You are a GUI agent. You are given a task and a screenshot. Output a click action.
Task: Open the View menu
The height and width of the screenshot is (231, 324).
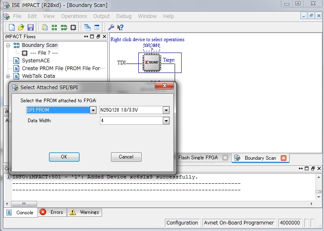coord(49,16)
